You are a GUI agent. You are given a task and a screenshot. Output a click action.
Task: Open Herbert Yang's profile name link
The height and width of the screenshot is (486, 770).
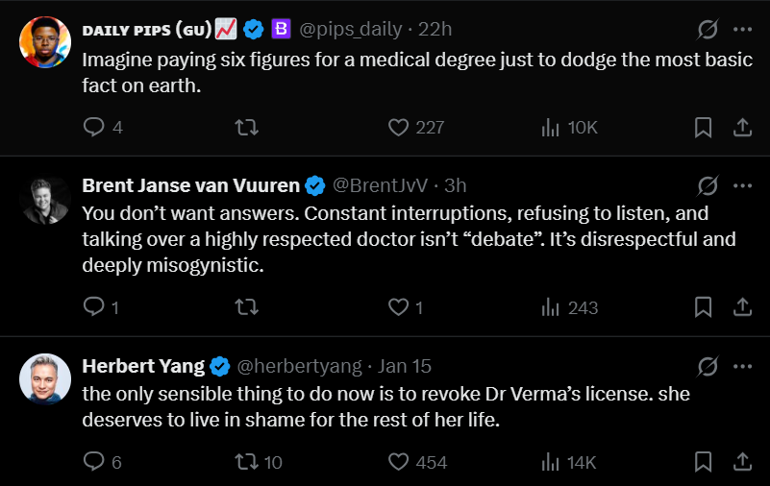[143, 366]
